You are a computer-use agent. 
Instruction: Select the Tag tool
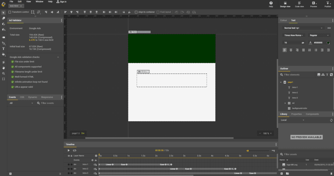[3, 37]
